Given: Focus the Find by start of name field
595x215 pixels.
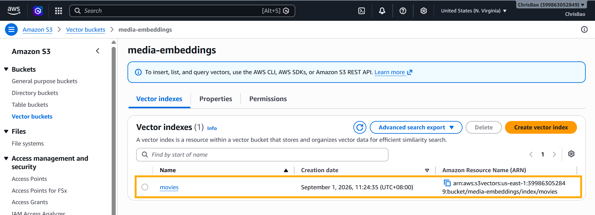Looking at the screenshot, I should coord(262,155).
